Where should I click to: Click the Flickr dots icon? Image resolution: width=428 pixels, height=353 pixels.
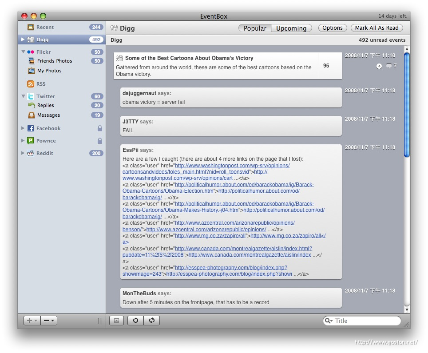click(31, 52)
